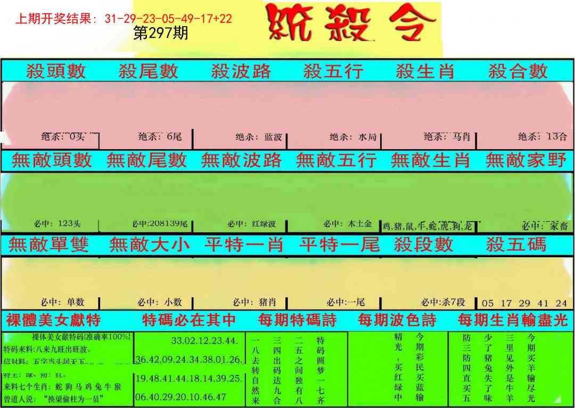575x408 pixels.
Task: Click the number row starting 36.42.09.24
Action: click(189, 360)
